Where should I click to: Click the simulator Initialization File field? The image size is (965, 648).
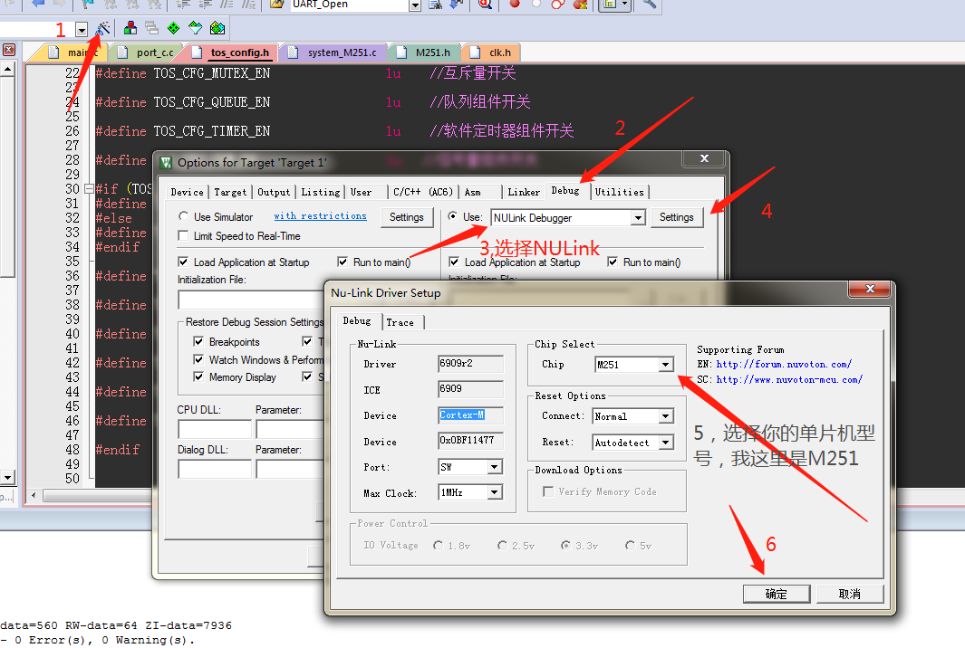[x=252, y=300]
